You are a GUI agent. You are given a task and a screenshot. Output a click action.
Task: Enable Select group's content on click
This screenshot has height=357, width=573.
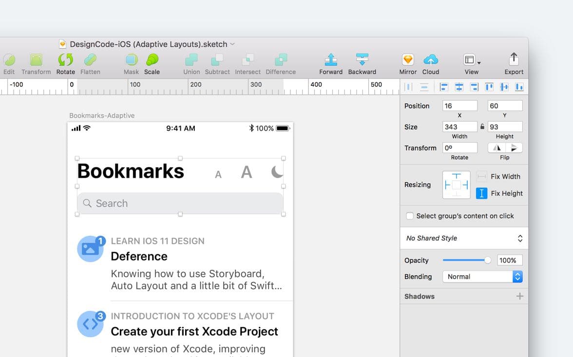coord(410,216)
